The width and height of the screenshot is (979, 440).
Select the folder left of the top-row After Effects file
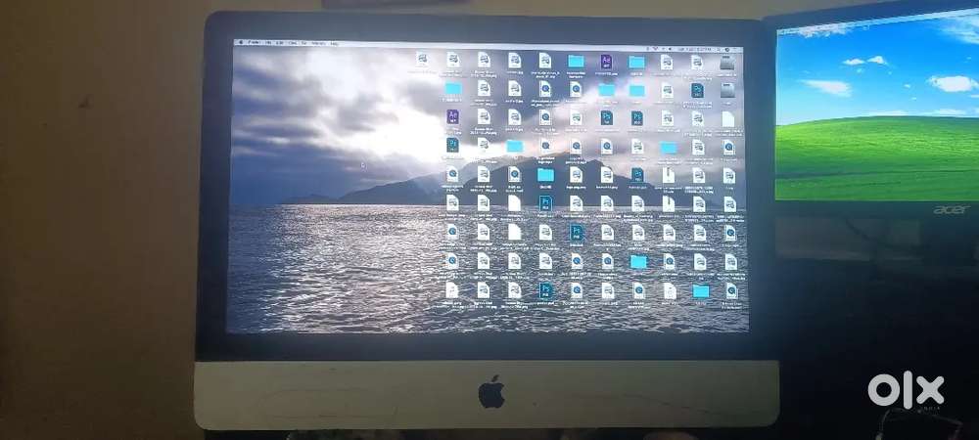[x=576, y=62]
